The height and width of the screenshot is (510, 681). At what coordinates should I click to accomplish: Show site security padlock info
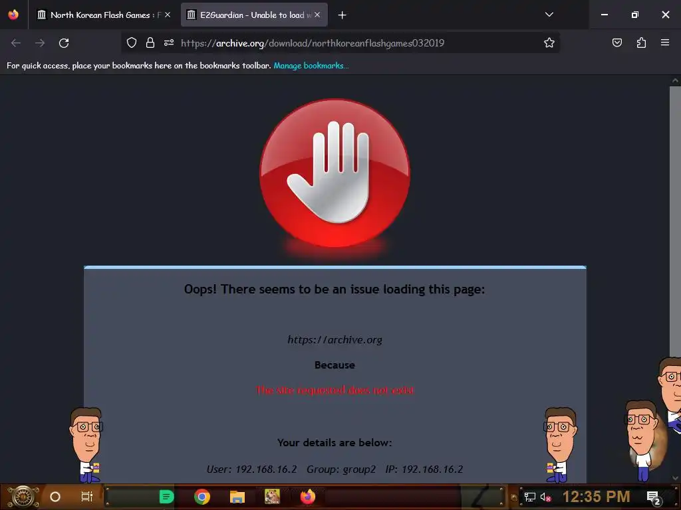point(150,42)
